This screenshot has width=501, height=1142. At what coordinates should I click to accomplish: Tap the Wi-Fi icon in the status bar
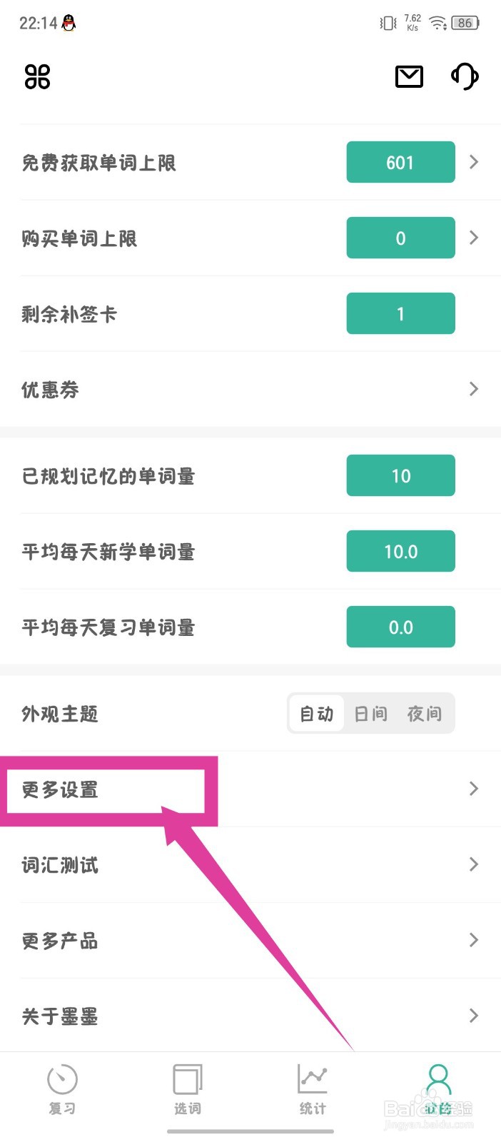click(437, 22)
